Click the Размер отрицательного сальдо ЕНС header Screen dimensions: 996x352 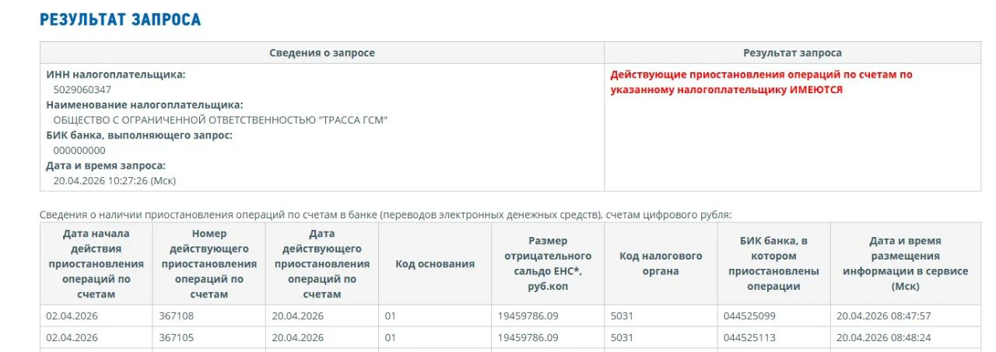coord(548,263)
